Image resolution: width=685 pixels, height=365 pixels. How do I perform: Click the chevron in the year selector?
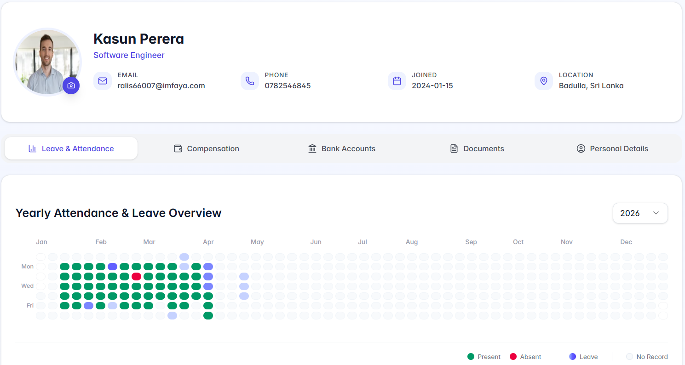(656, 213)
